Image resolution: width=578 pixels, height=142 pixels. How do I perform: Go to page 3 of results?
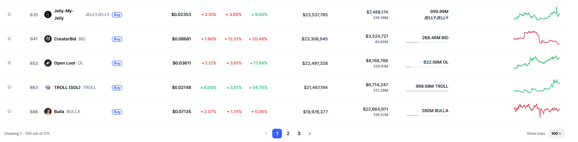(299, 134)
